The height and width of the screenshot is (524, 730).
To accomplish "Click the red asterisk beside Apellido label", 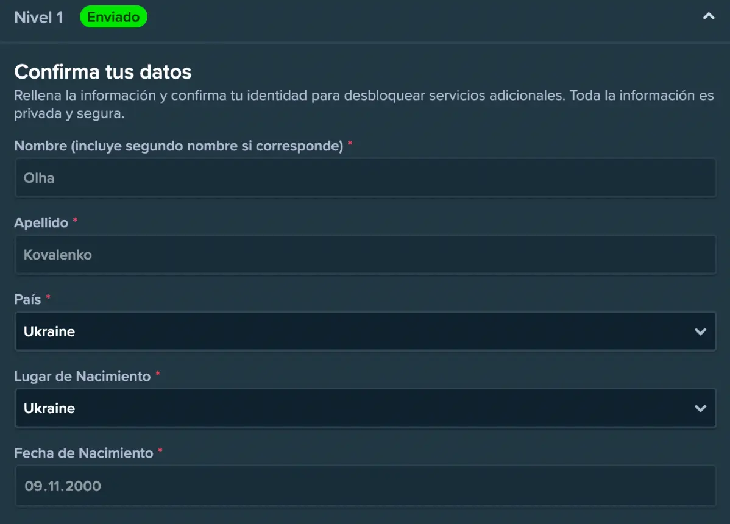I will (75, 221).
